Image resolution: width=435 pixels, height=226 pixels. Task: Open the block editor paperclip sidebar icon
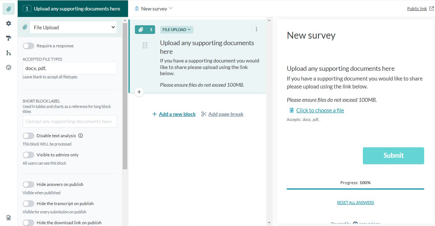[x=9, y=9]
